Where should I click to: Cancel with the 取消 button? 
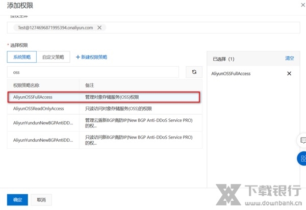pyautogui.click(x=41, y=200)
